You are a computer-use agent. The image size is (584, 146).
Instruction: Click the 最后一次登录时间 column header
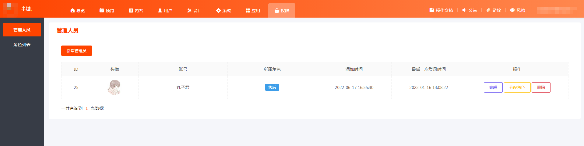[429, 69]
